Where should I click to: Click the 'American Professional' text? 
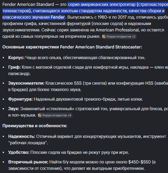tap(117, 30)
